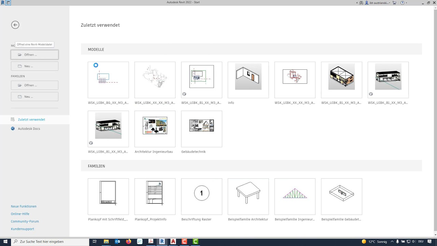Open the Beispielfamilie Gebäudet... family thumbnail

pyautogui.click(x=342, y=196)
